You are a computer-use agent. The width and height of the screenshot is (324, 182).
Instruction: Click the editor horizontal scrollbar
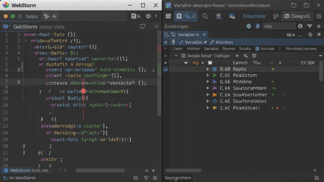tap(100, 170)
